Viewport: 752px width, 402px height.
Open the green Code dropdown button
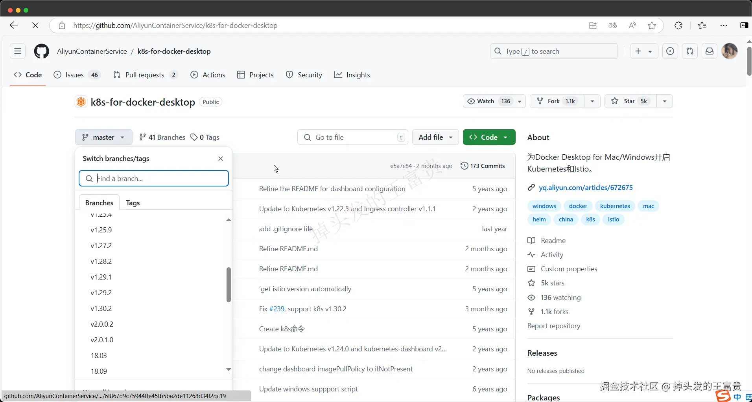[489, 137]
